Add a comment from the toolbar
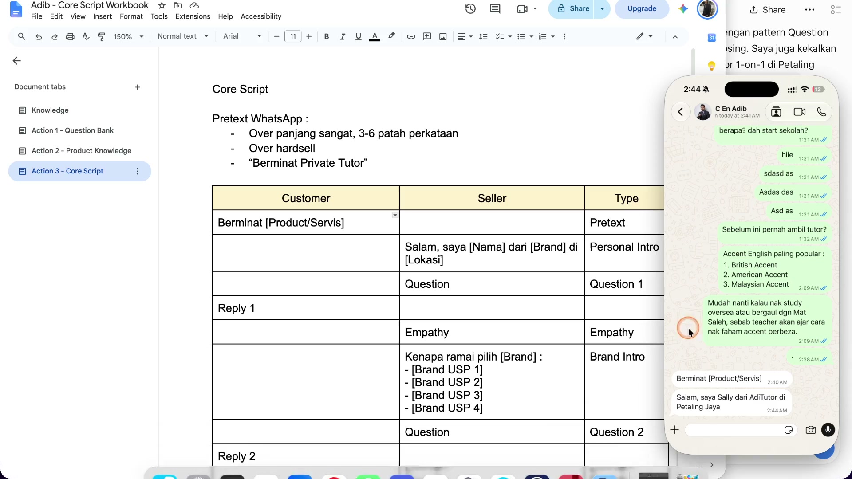 [427, 37]
